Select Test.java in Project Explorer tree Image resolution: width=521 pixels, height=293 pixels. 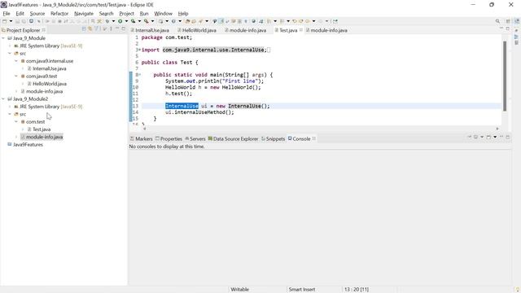(x=39, y=129)
